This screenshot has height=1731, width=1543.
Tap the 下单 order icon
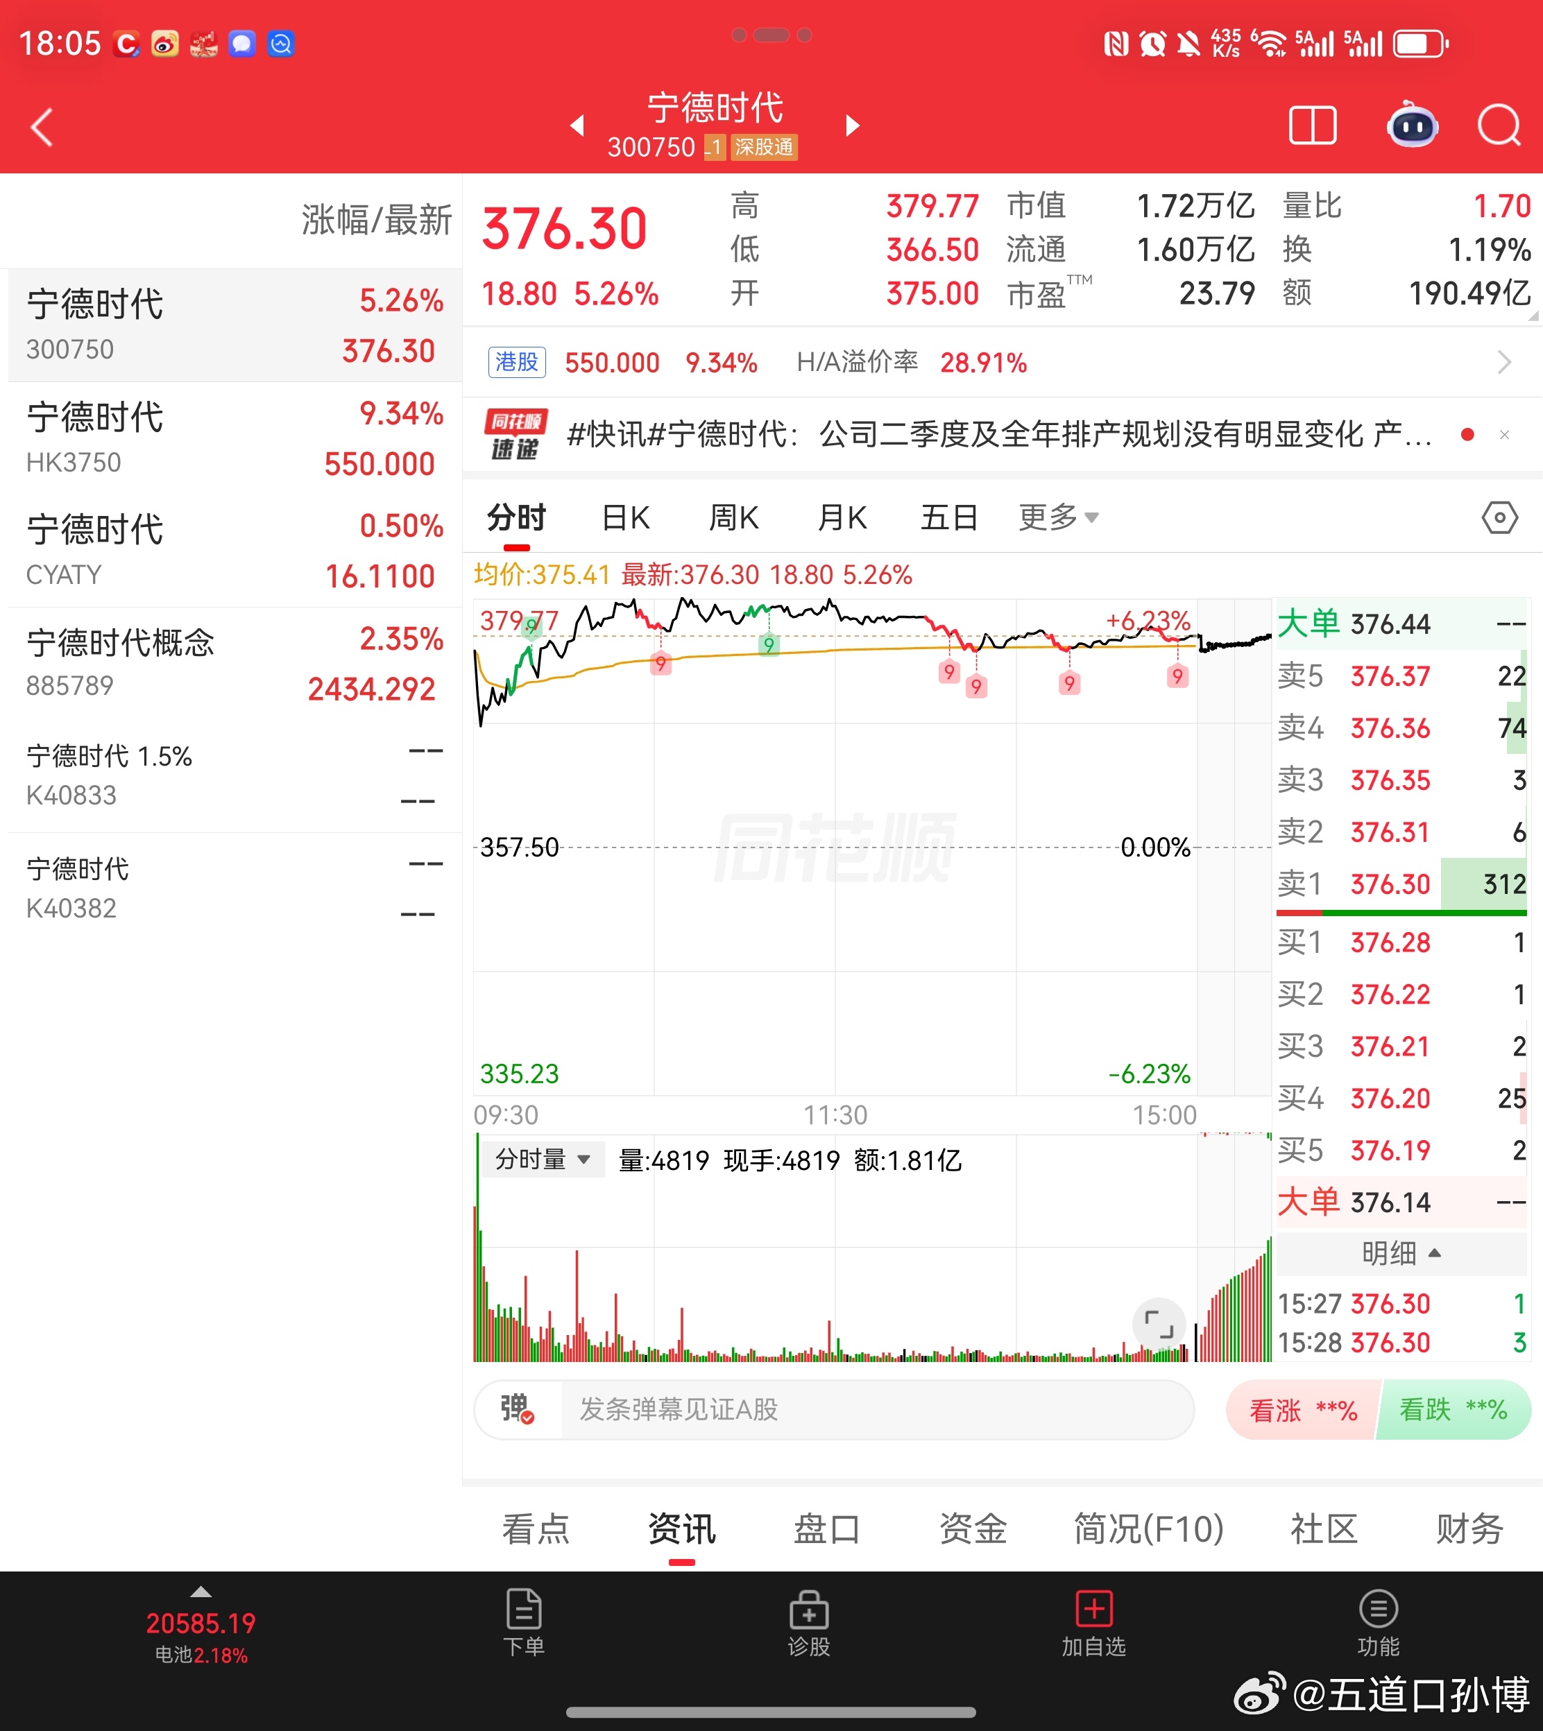[x=524, y=1623]
